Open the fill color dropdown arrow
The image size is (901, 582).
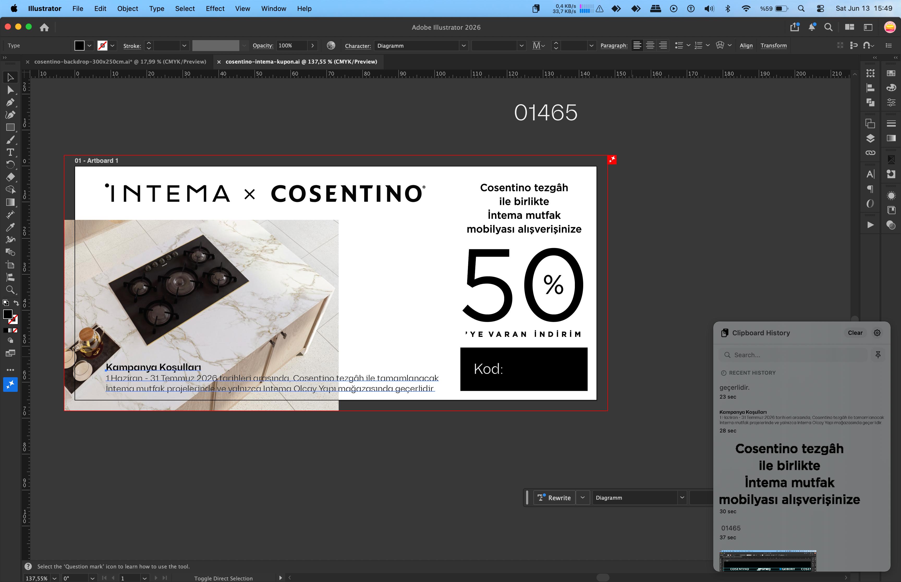click(x=89, y=45)
